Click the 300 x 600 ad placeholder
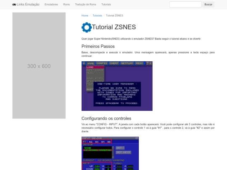This screenshot has width=227, height=170. point(39,65)
